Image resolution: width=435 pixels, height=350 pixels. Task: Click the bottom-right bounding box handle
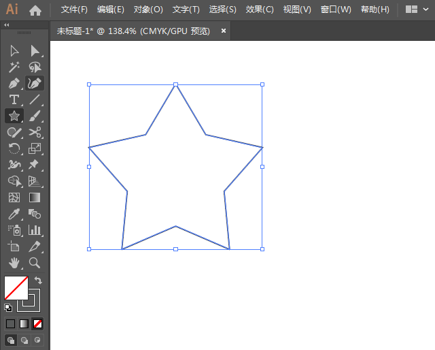tap(262, 249)
